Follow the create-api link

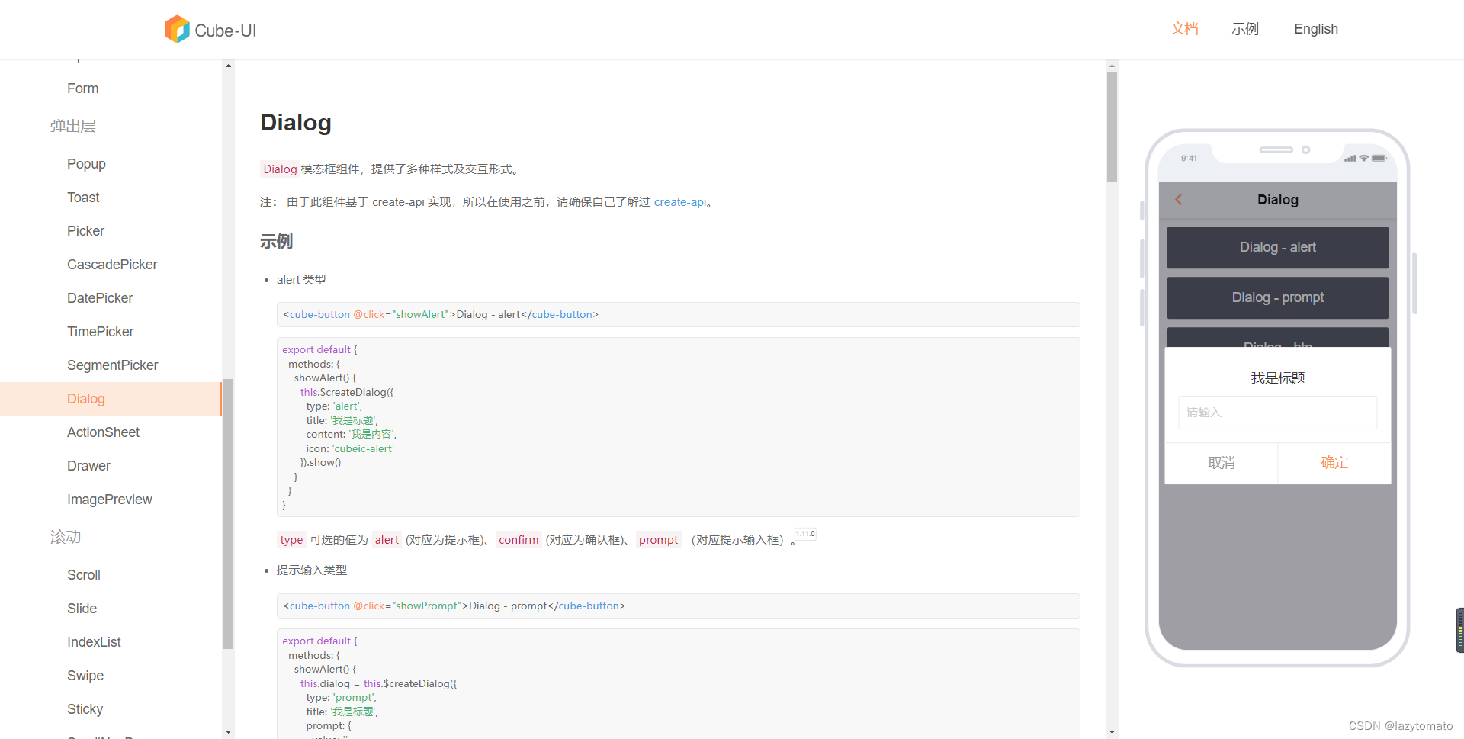pyautogui.click(x=680, y=202)
